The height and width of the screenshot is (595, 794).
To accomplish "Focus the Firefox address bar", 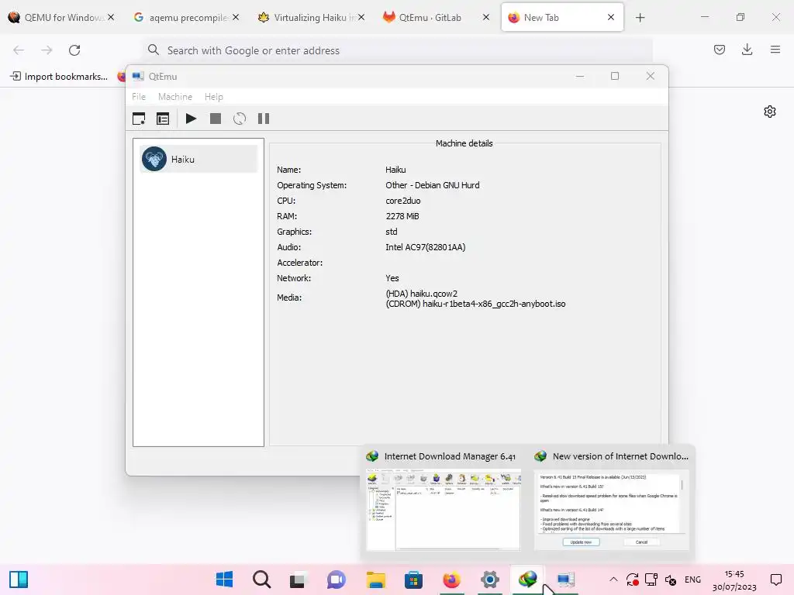I will point(398,50).
